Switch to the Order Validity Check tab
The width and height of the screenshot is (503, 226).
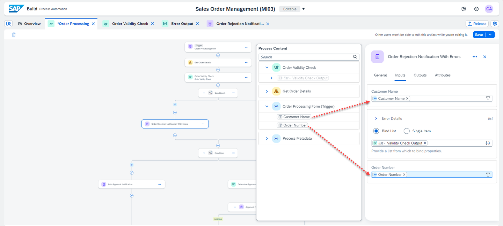pyautogui.click(x=130, y=24)
